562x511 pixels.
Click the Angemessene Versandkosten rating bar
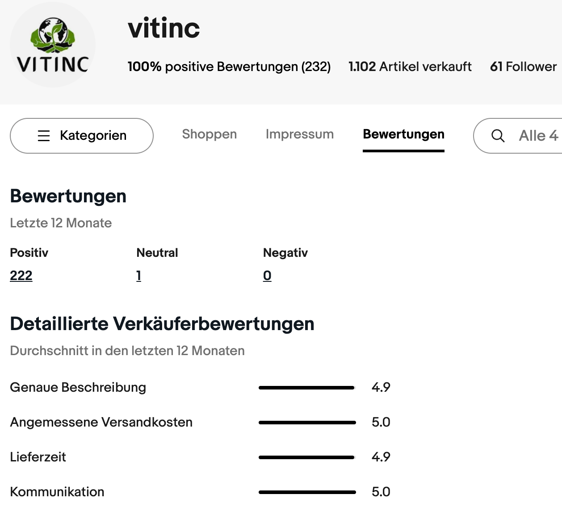[307, 423]
